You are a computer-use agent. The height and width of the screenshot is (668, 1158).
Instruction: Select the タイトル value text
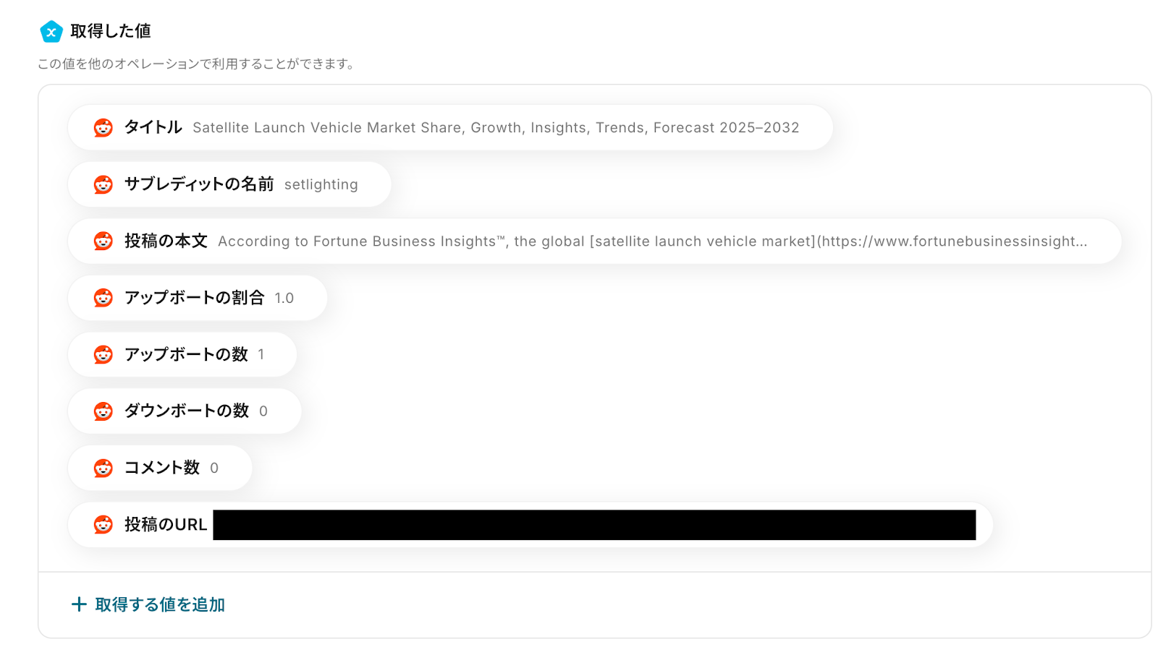[496, 128]
